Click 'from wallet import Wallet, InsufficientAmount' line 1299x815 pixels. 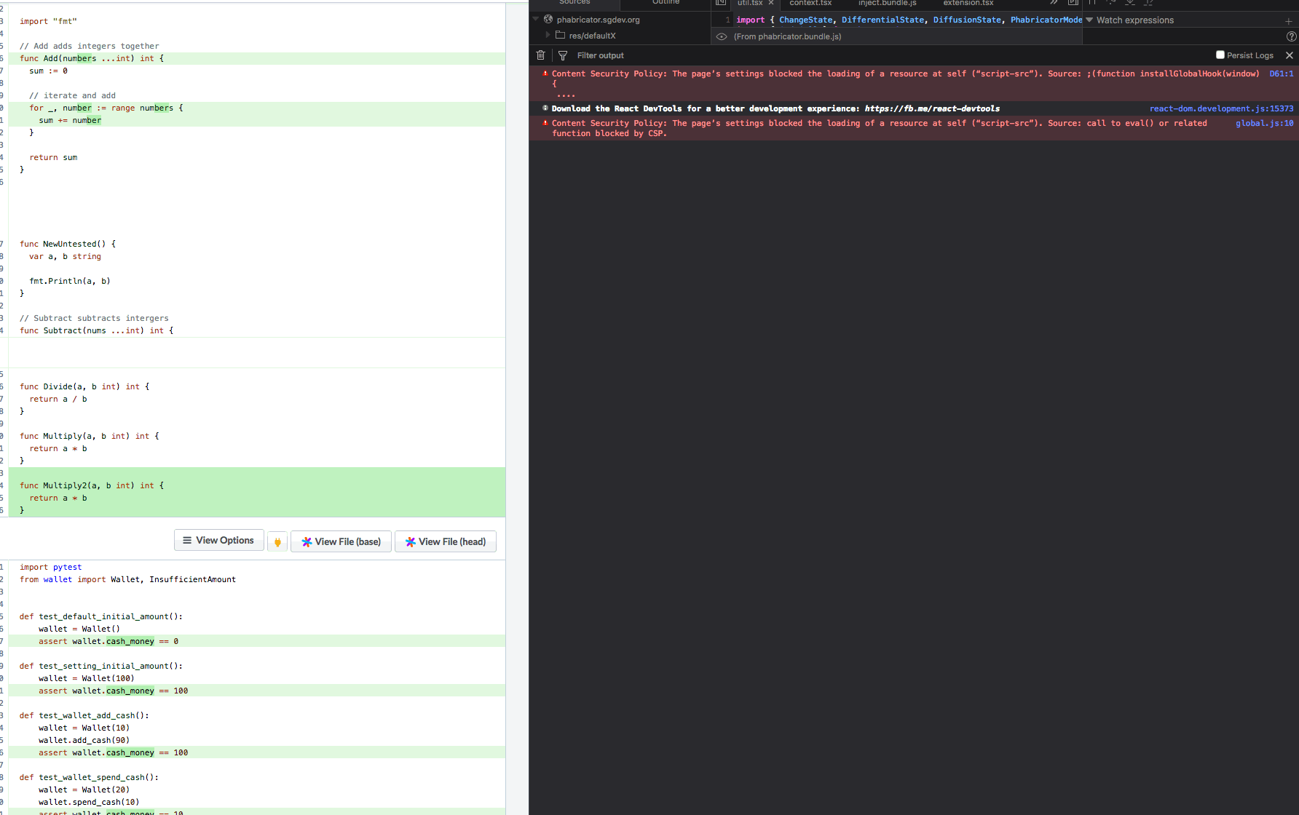click(127, 579)
